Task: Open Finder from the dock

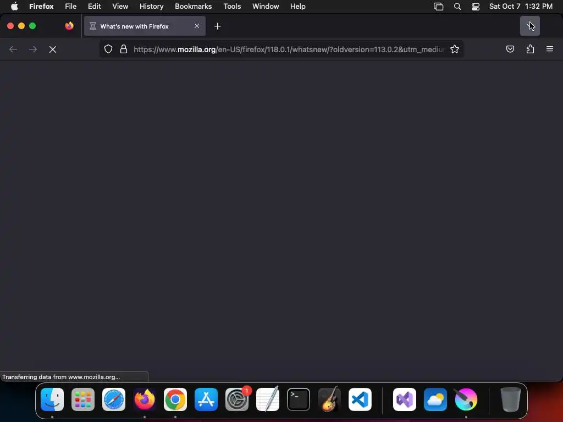Action: [x=52, y=399]
